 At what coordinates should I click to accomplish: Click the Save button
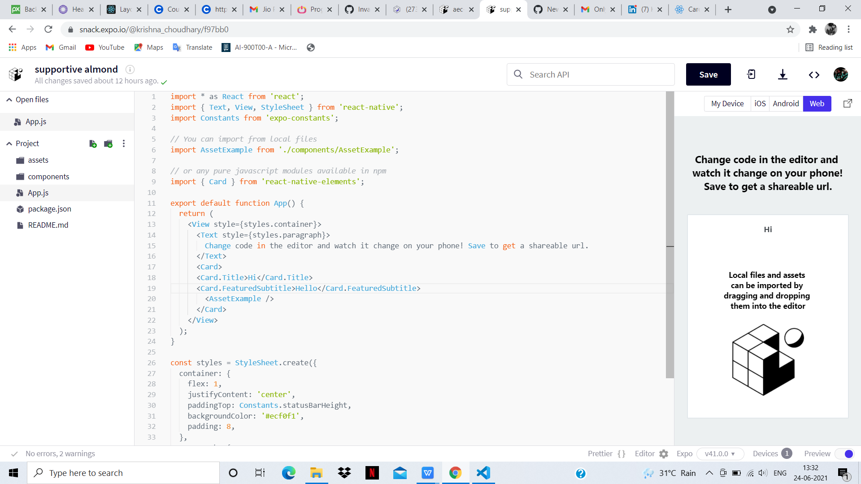[x=708, y=74]
